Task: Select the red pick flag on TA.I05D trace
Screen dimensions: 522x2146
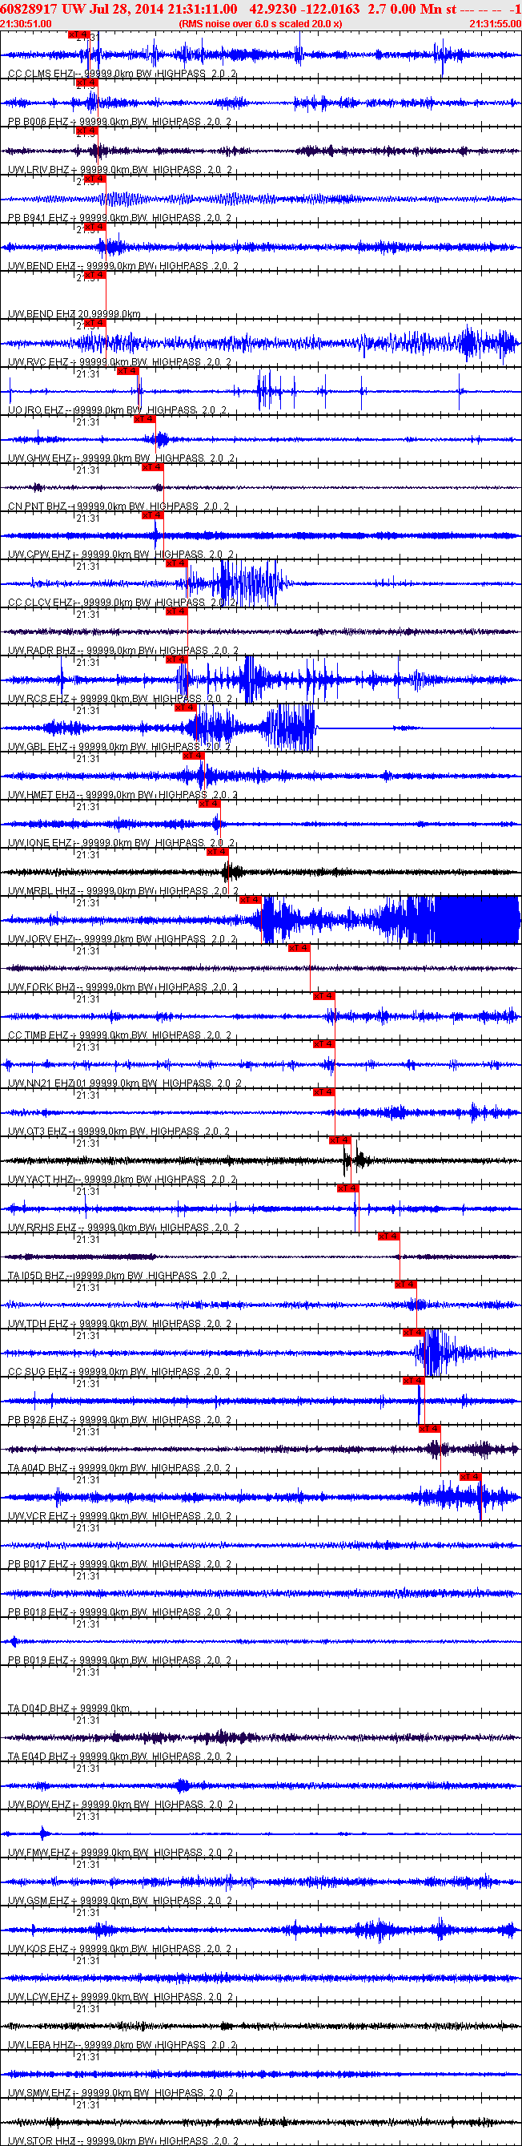Action: click(x=389, y=1236)
